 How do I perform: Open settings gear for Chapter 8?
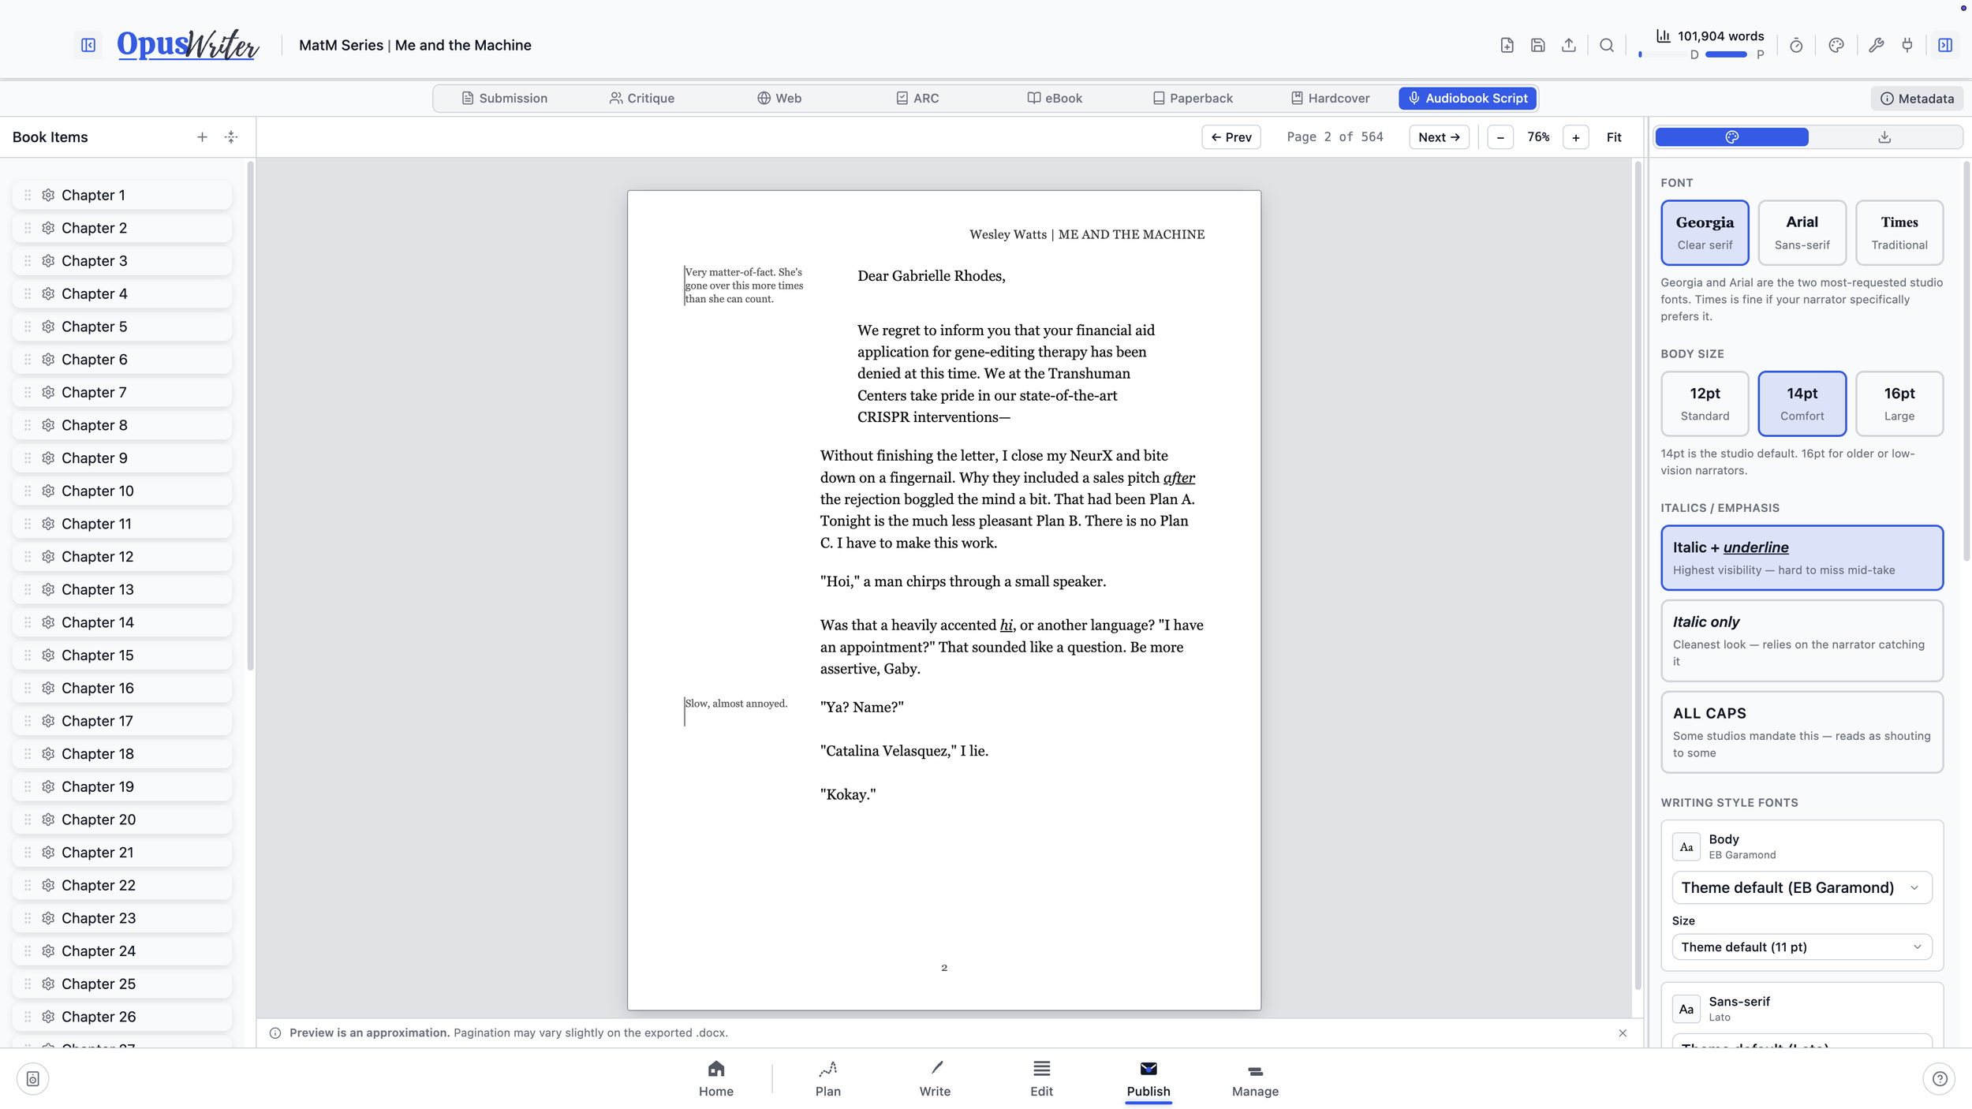point(48,425)
